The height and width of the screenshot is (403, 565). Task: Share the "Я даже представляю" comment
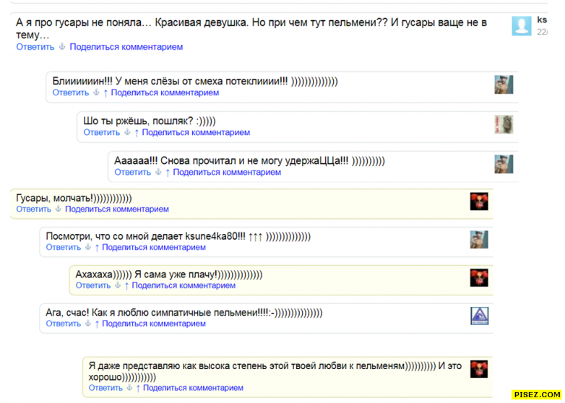(x=193, y=389)
